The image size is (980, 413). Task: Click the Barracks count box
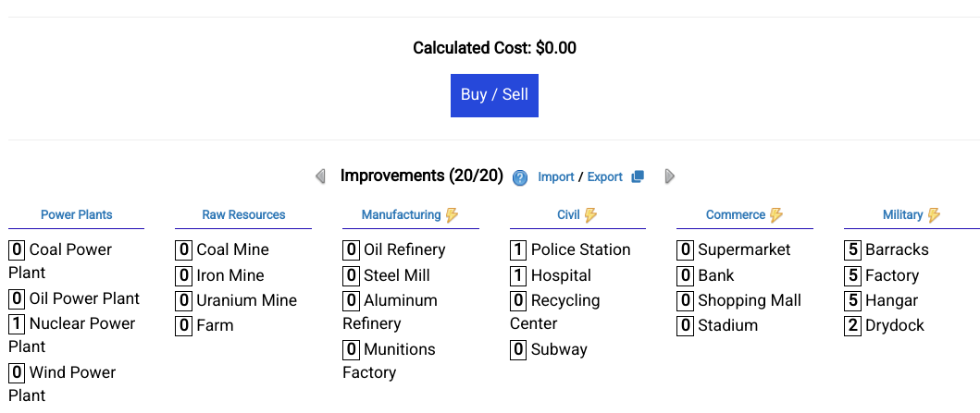852,250
